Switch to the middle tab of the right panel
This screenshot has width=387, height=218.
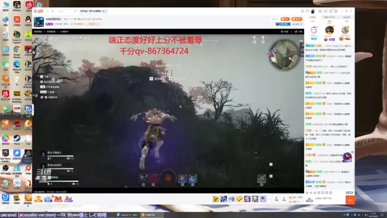click(329, 17)
